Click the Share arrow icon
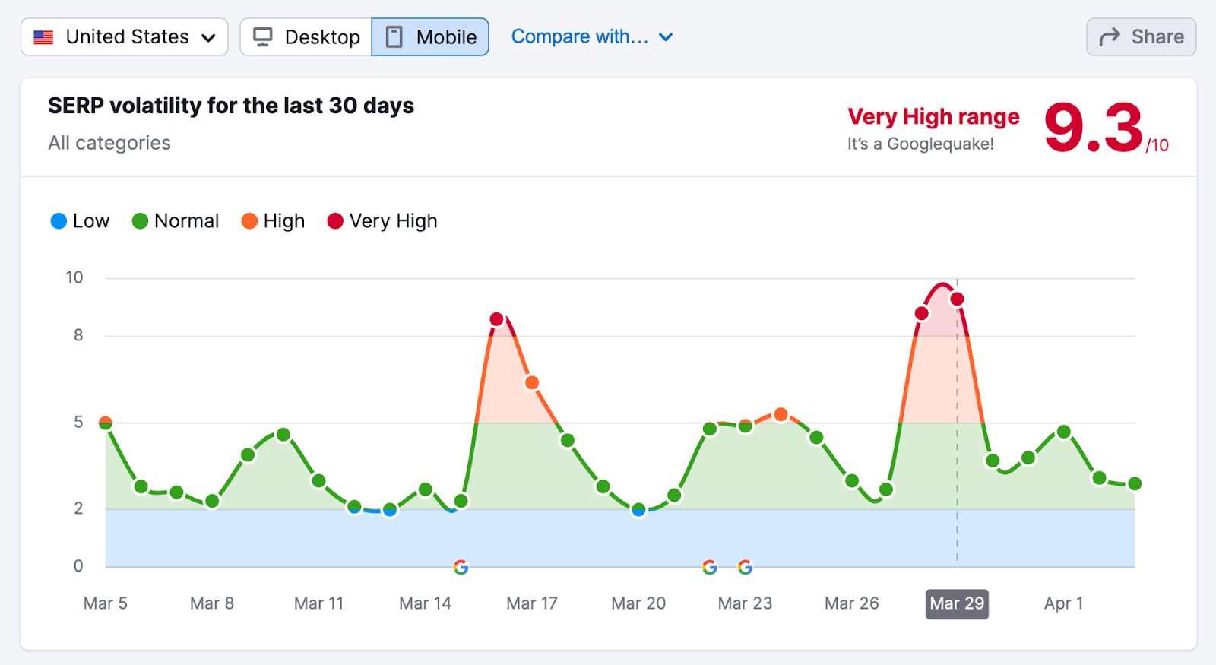 point(1110,37)
